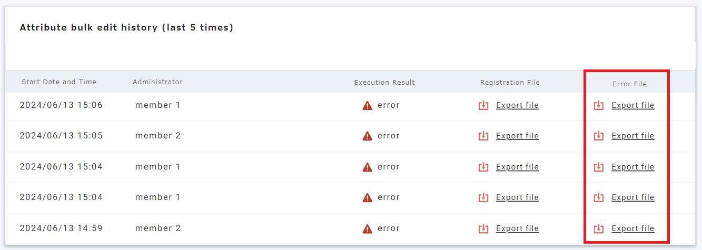Screen dimensions: 702x250
Task: Open Error File "Export file" link for 15:06
Action: tap(632, 105)
